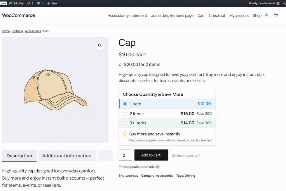
Task: Go to My account page
Action: coord(239,16)
